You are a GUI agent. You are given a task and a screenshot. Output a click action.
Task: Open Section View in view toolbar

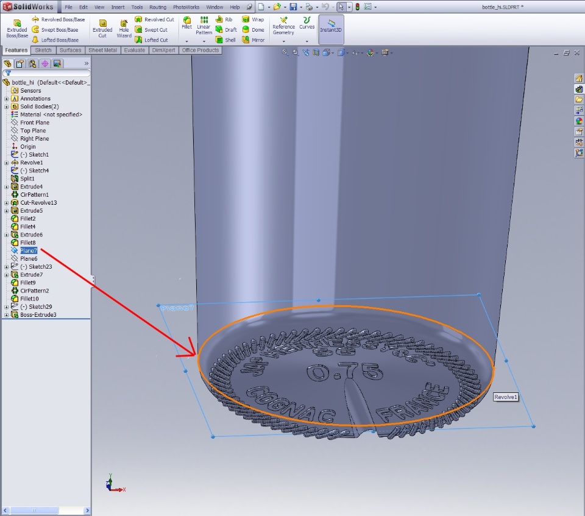click(316, 52)
